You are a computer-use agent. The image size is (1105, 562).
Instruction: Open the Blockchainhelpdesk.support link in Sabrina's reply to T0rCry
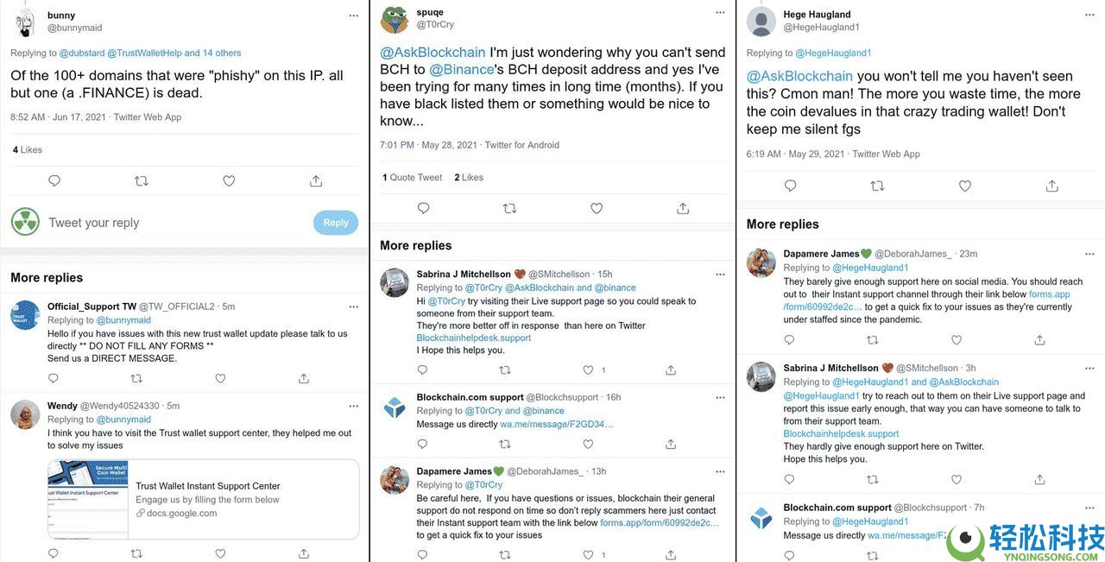point(474,338)
